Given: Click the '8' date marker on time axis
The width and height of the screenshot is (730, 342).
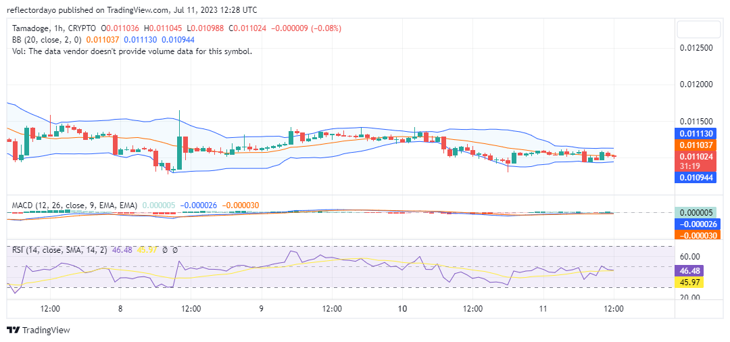Looking at the screenshot, I should [120, 308].
